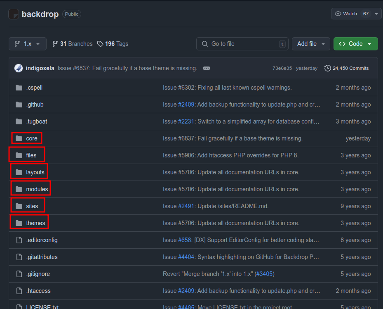Click indigoxela's author avatar
The height and width of the screenshot is (309, 383).
click(18, 68)
